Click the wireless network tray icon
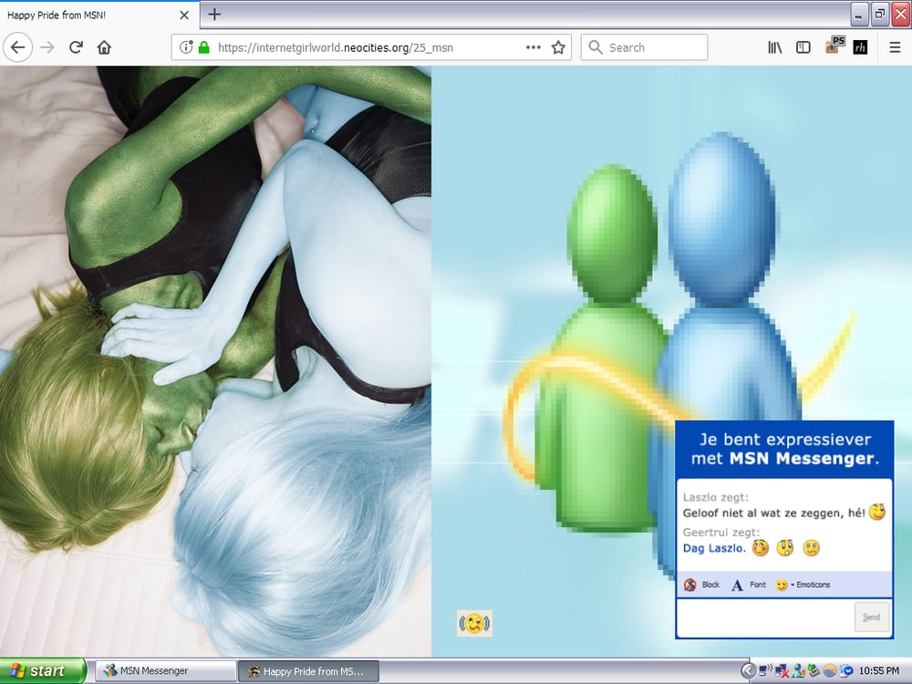 tap(765, 671)
